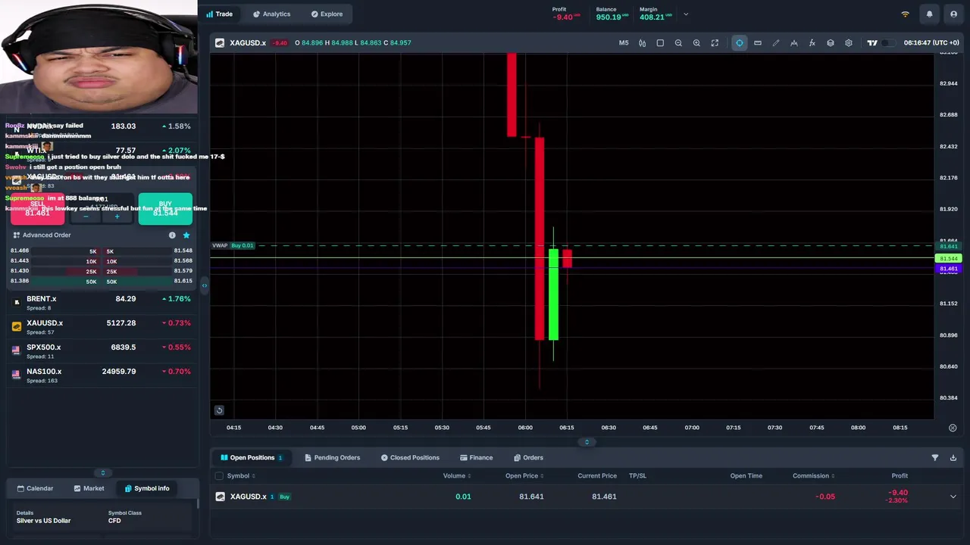
Task: Click the Wi-Fi connection status icon
Action: point(905,14)
